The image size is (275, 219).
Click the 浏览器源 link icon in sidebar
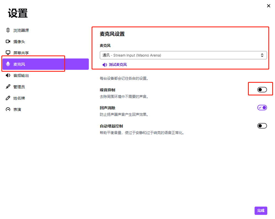[x=8, y=30]
